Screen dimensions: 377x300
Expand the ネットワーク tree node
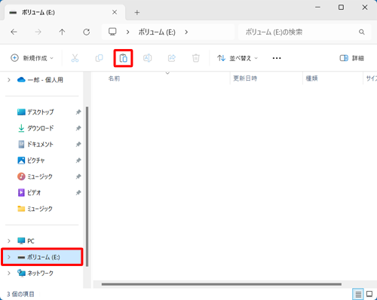point(9,273)
